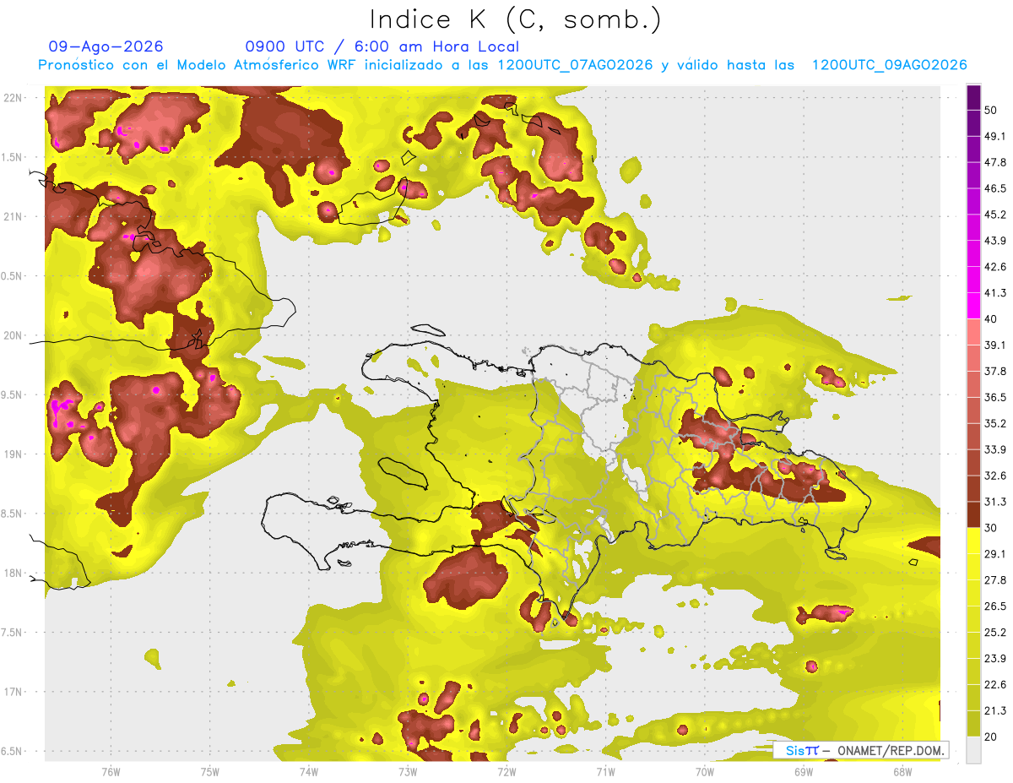Click the "19N" latitude label
This screenshot has width=1013, height=783.
pos(13,454)
